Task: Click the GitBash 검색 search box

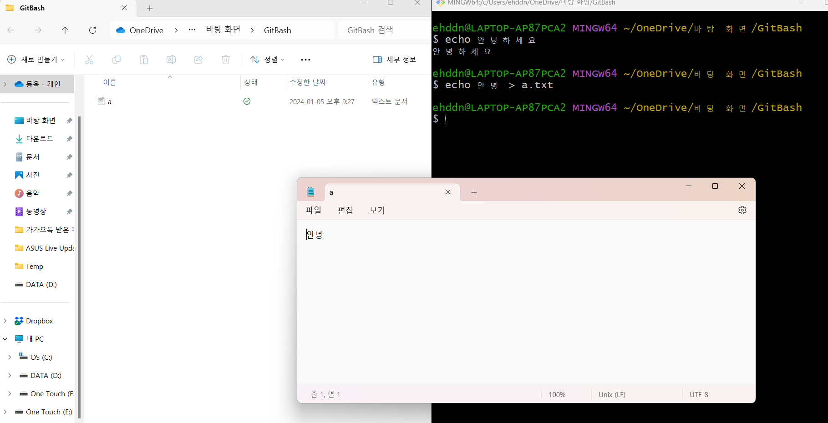Action: pos(384,30)
